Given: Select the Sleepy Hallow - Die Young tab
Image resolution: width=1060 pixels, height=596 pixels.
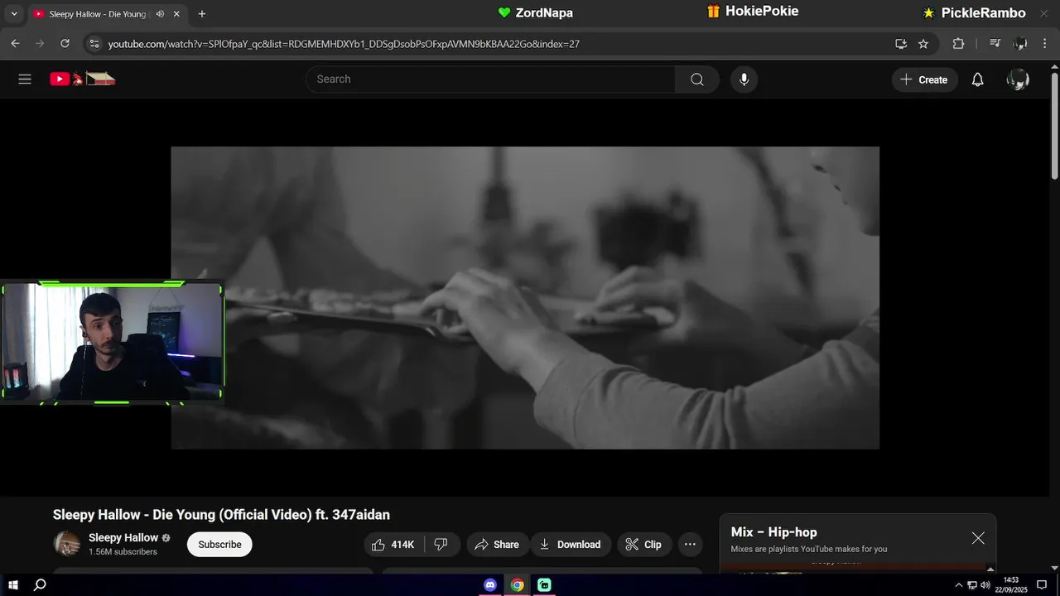Looking at the screenshot, I should tap(97, 14).
